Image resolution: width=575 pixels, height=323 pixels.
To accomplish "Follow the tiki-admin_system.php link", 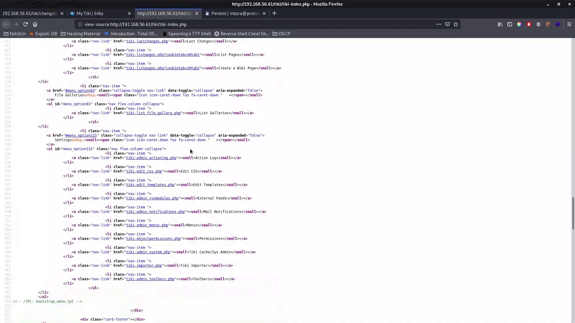I will click(148, 252).
